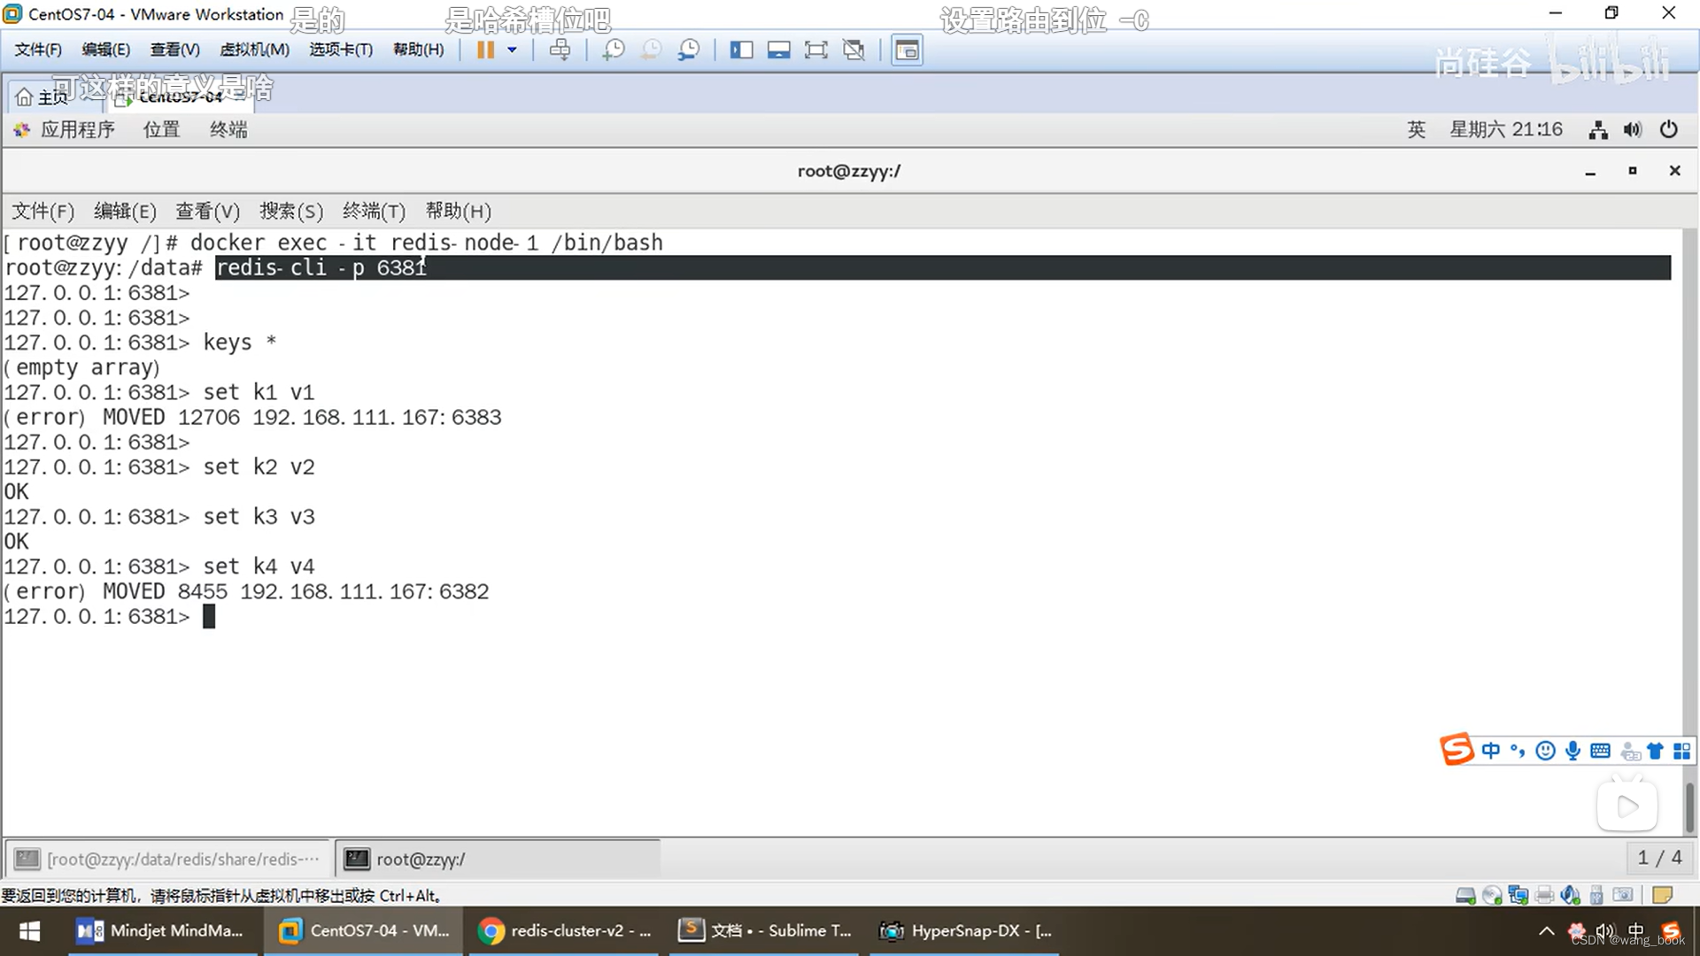The width and height of the screenshot is (1700, 956).
Task: Click the send Ctrl+Alt+Del icon
Action: coord(560,50)
